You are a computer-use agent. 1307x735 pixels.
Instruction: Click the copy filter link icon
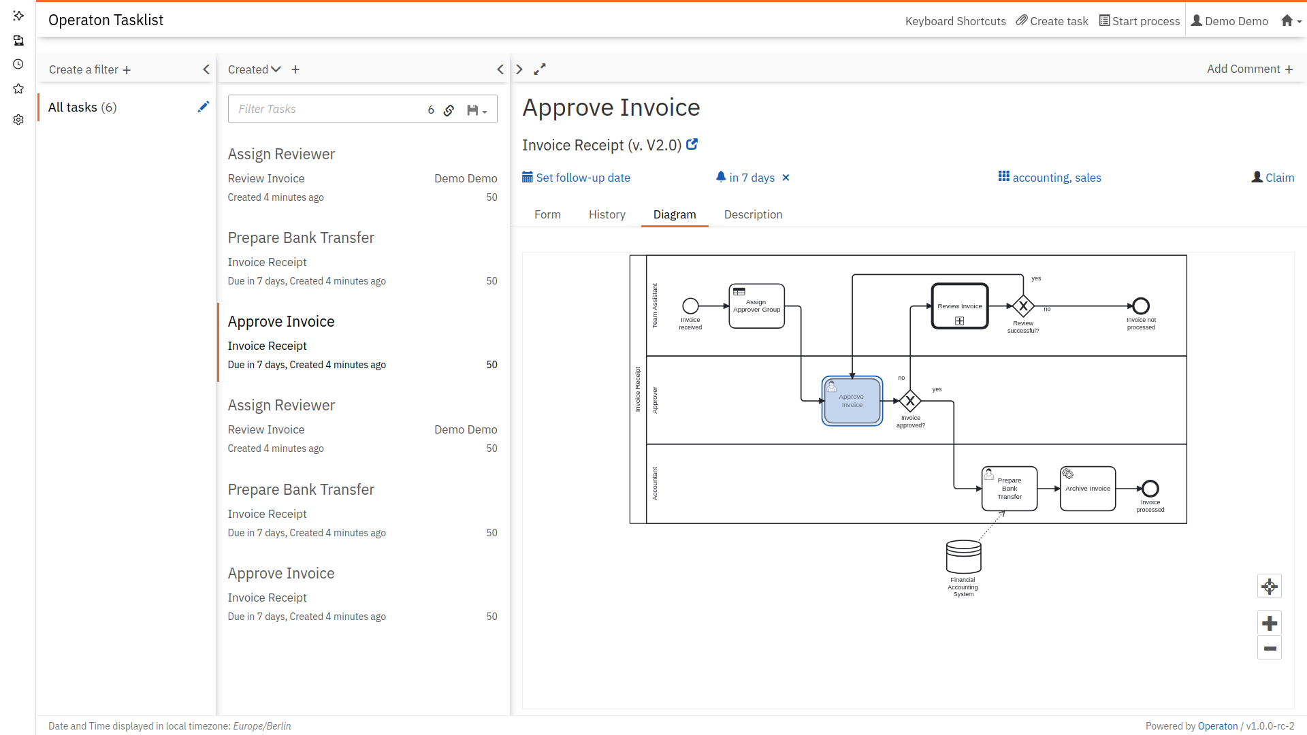click(x=449, y=110)
